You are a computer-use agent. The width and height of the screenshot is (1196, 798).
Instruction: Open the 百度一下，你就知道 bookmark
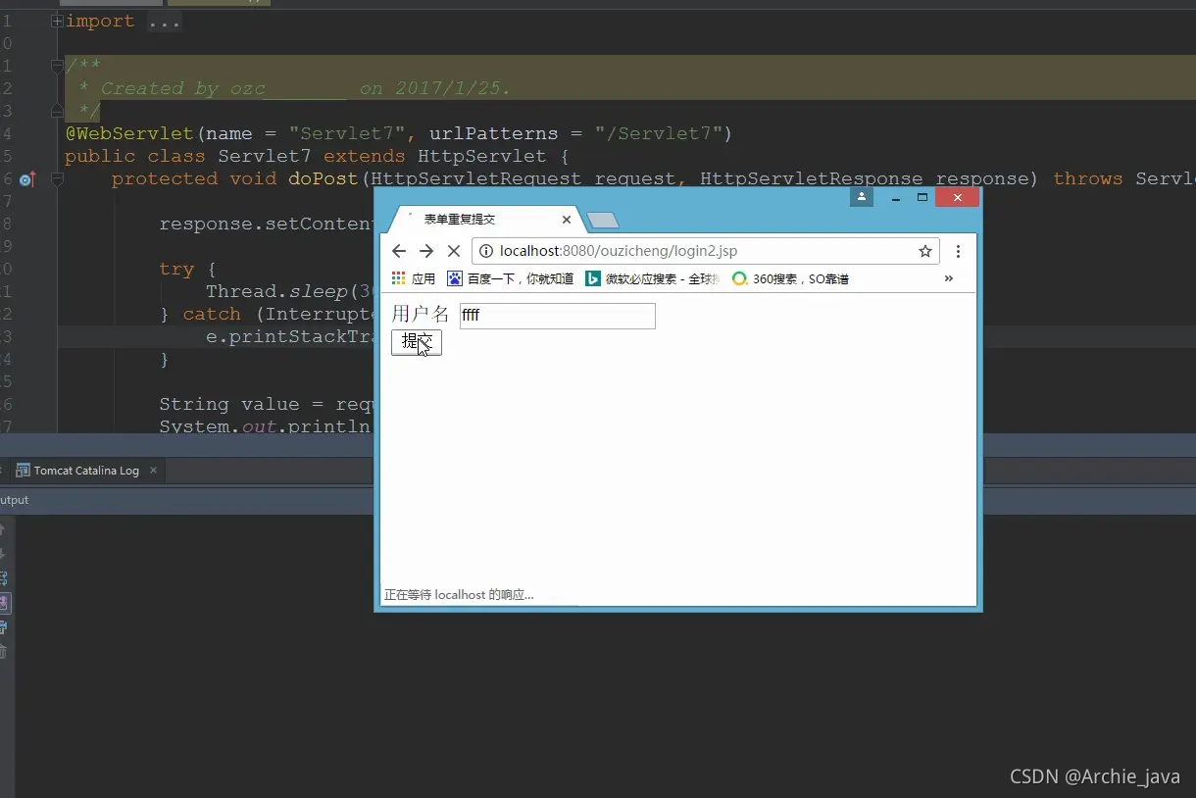click(511, 278)
